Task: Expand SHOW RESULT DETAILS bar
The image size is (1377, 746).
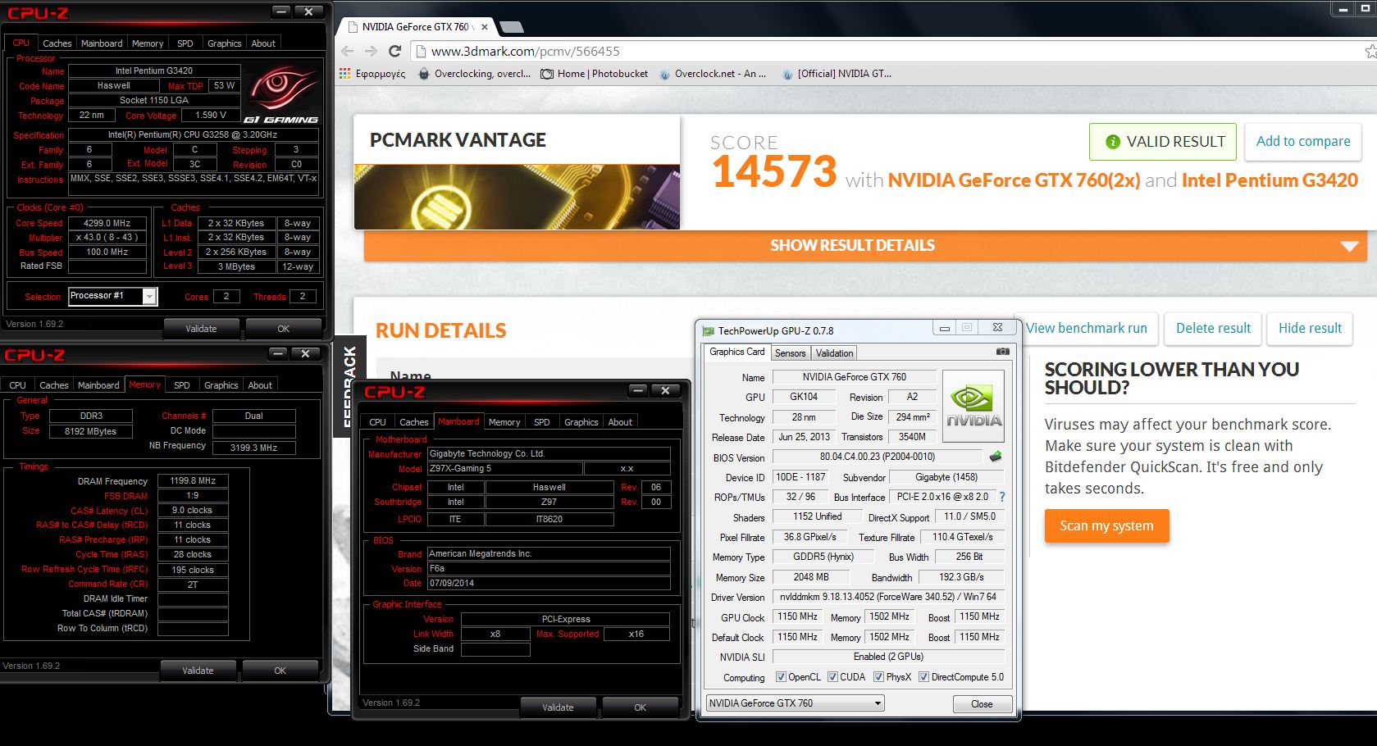Action: coord(865,245)
